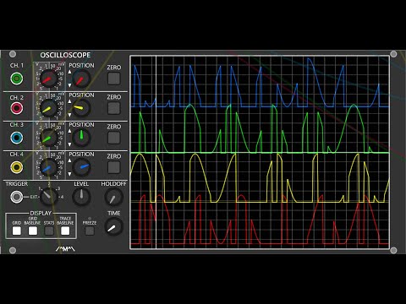Click the top-left panel screw

point(13,54)
